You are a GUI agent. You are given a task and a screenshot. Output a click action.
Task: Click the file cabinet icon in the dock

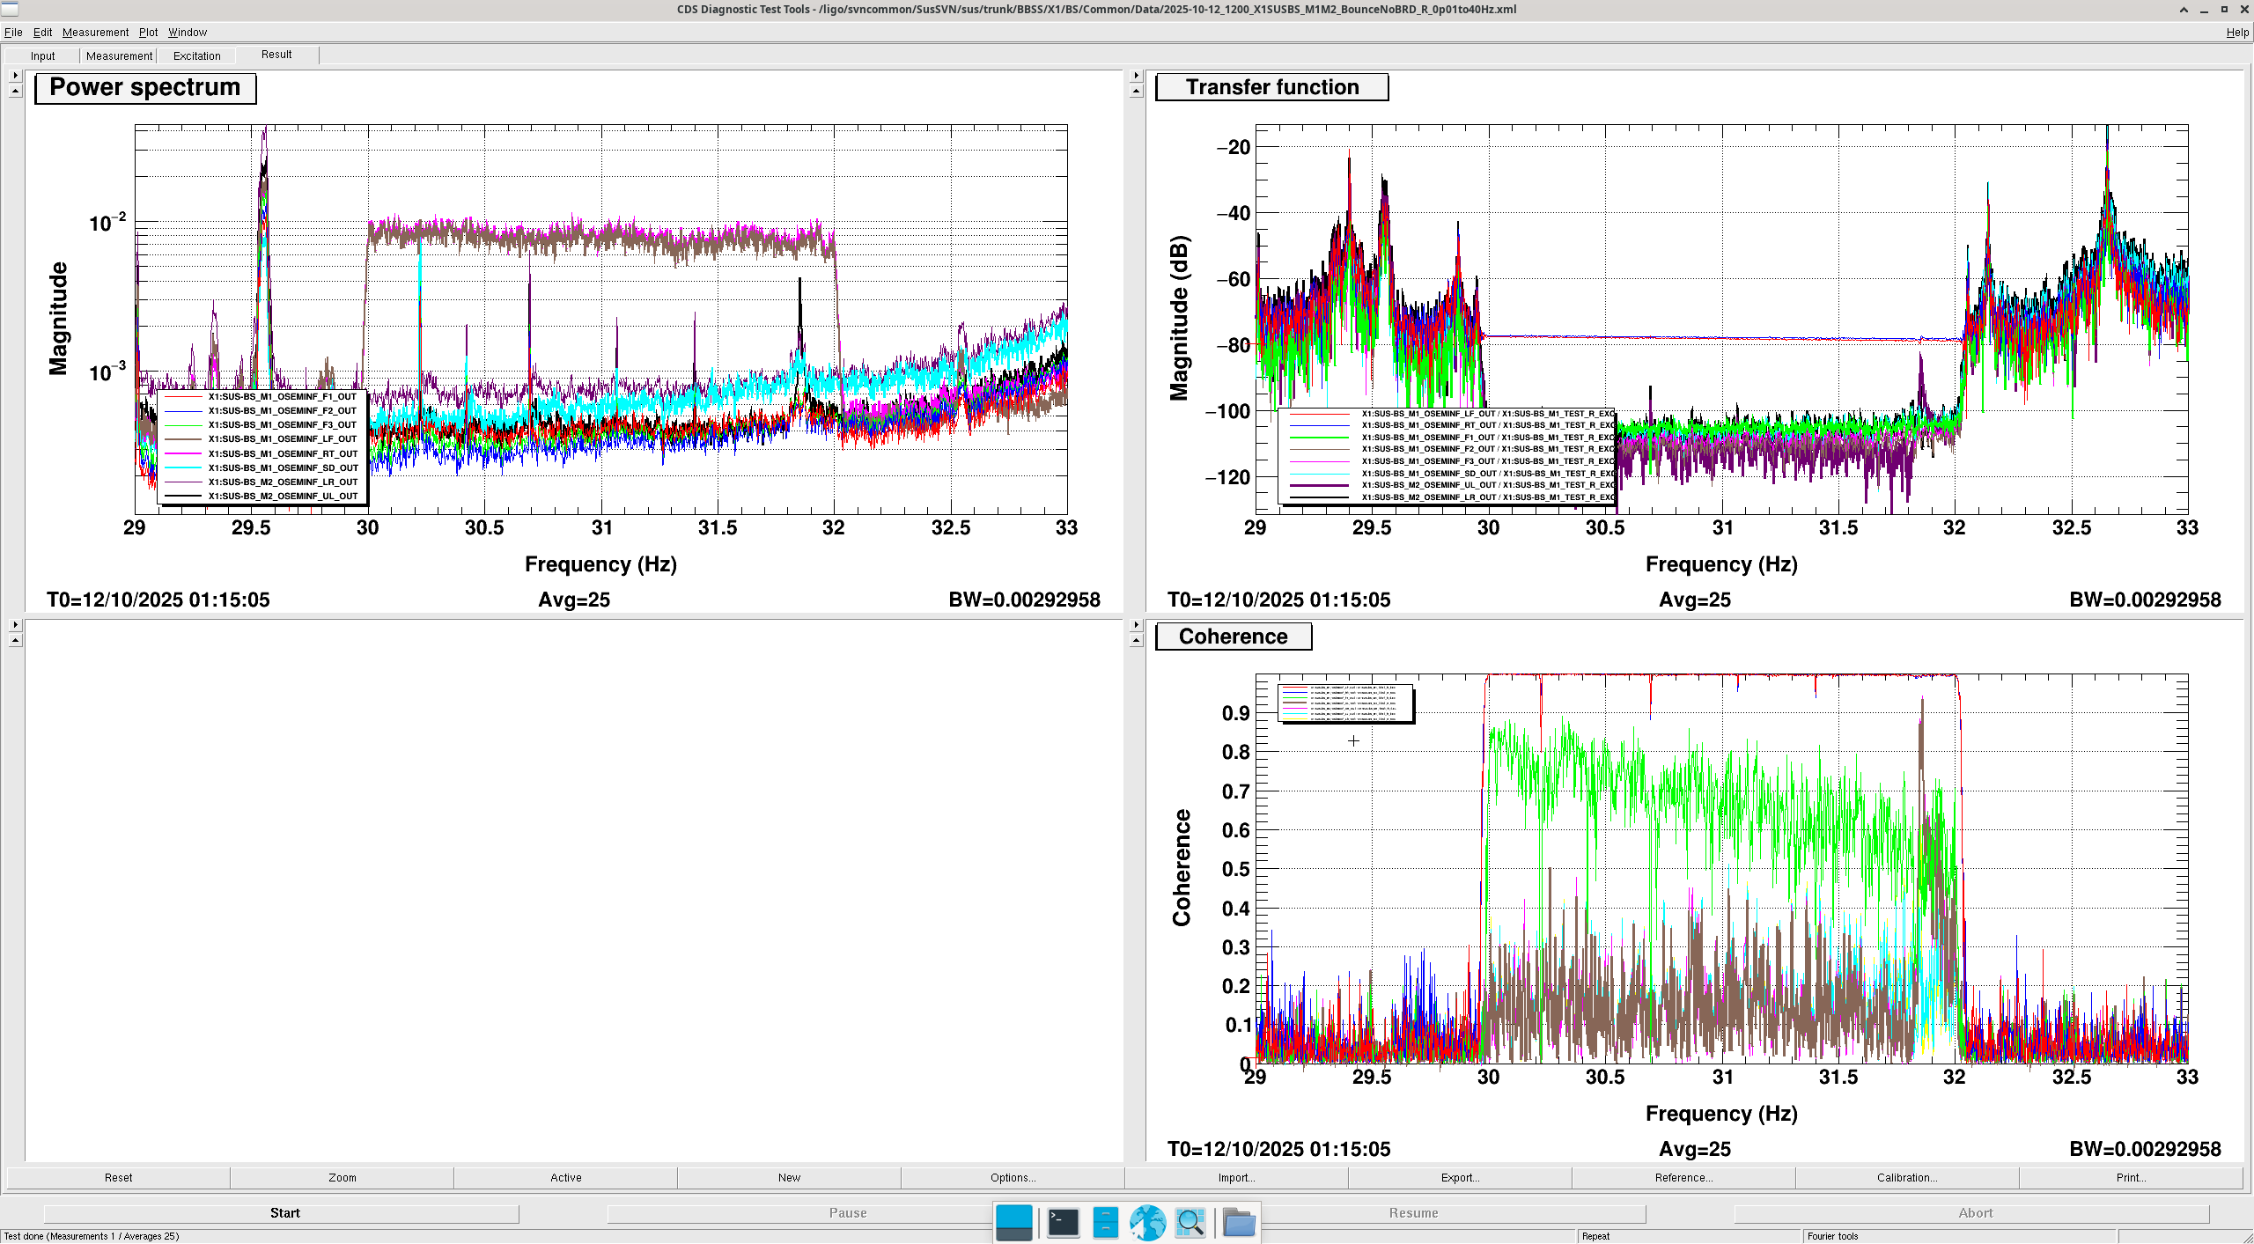coord(1105,1222)
